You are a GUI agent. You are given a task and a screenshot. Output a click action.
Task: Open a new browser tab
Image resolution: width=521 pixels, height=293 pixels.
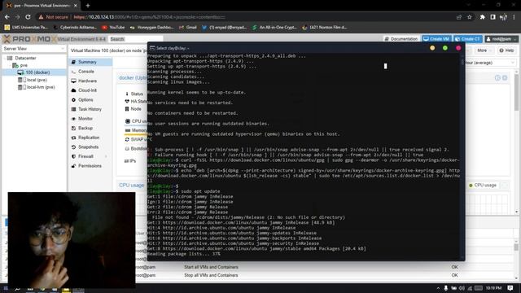point(88,6)
